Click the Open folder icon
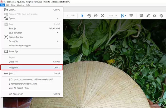Image resolution: width=166 pixels, height=108 pixels. [x=6, y=10]
